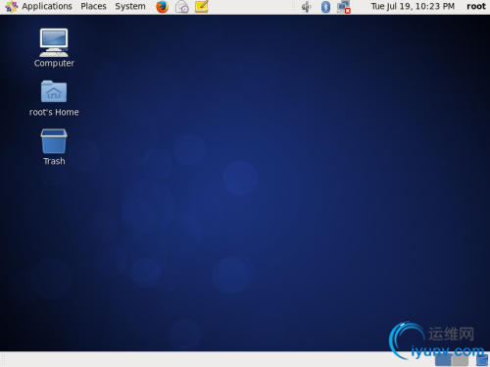490x367 pixels.
Task: Open the yellow notes launcher icon
Action: click(202, 7)
